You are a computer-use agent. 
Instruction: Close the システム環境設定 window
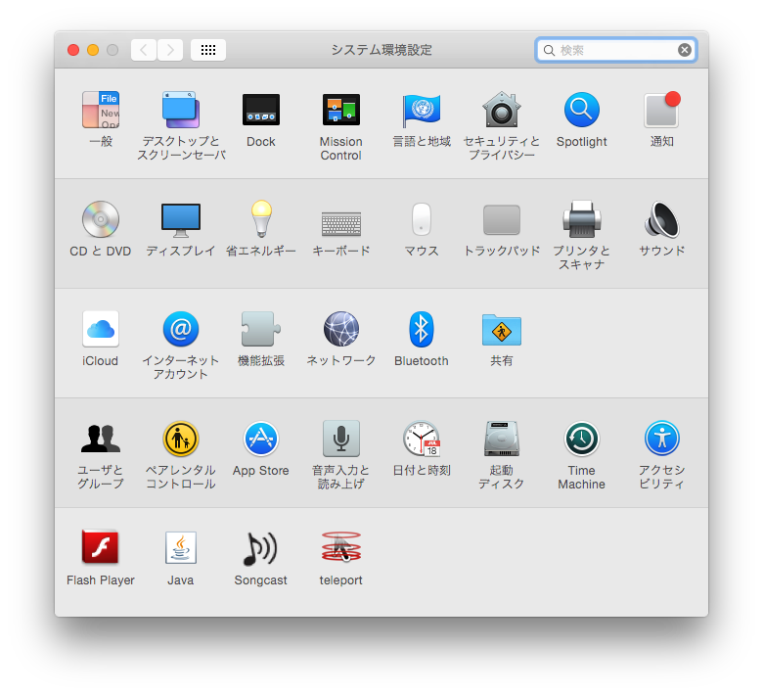click(x=73, y=50)
